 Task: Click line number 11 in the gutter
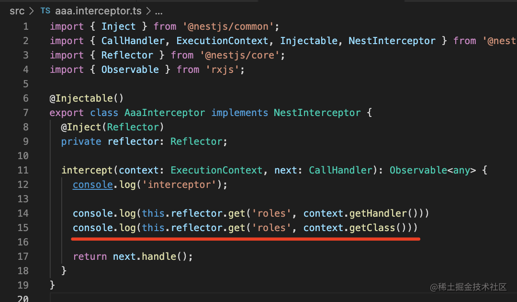click(x=23, y=170)
